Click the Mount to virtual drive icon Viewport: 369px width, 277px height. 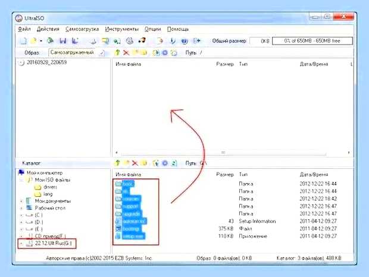(129, 41)
